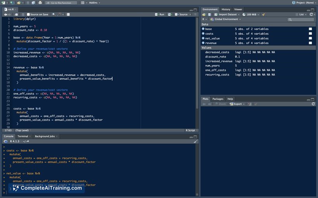Go back to previous source location arrow

(x=5, y=14)
